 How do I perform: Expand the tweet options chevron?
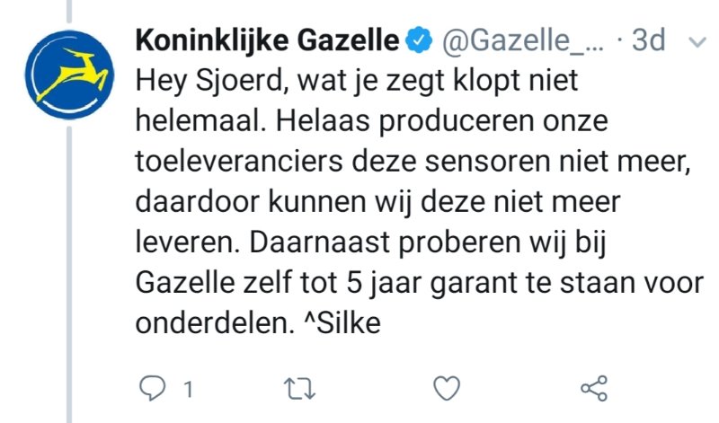(697, 41)
